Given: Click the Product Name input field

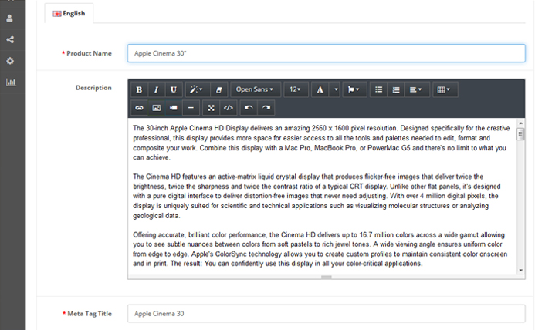Looking at the screenshot, I should 327,53.
